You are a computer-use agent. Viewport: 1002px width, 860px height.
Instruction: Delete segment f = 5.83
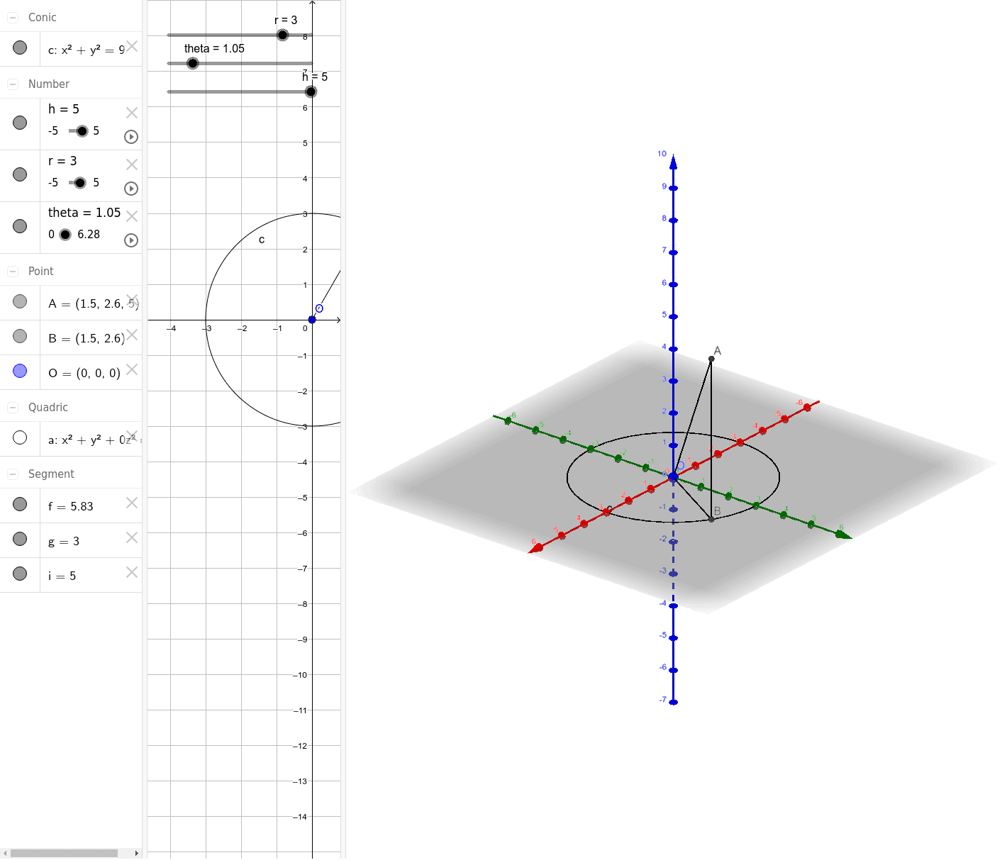pos(131,503)
